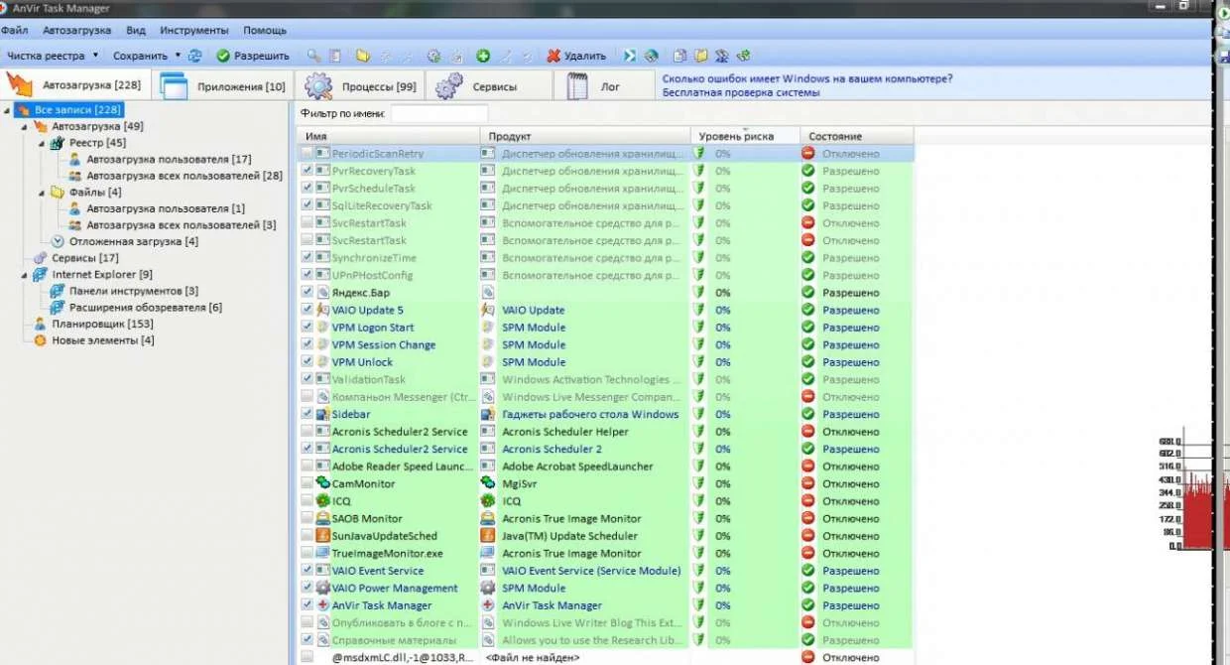Viewport: 1230px width, 665px height.
Task: Click the magnifier search icon in toolbar
Action: tap(313, 57)
